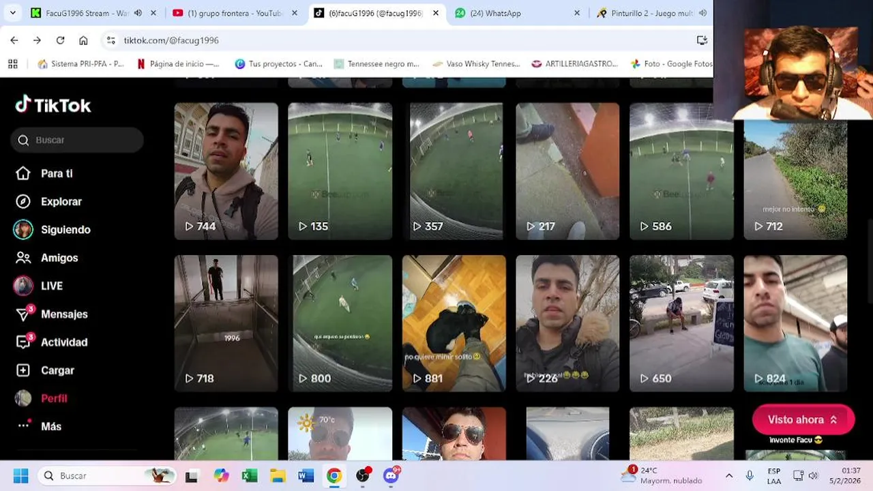The image size is (873, 491).
Task: Close the facuG1996 TikTok tab
Action: point(436,13)
